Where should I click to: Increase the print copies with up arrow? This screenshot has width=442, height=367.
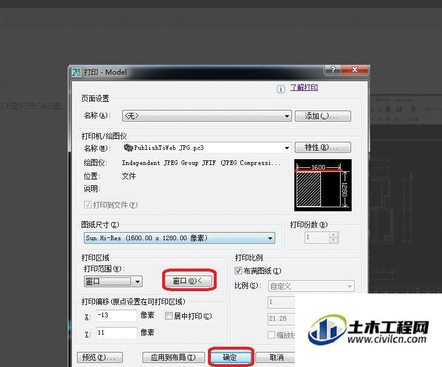(334, 235)
